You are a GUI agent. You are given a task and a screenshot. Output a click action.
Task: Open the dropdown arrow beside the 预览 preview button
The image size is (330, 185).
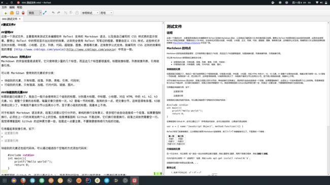click(41, 13)
